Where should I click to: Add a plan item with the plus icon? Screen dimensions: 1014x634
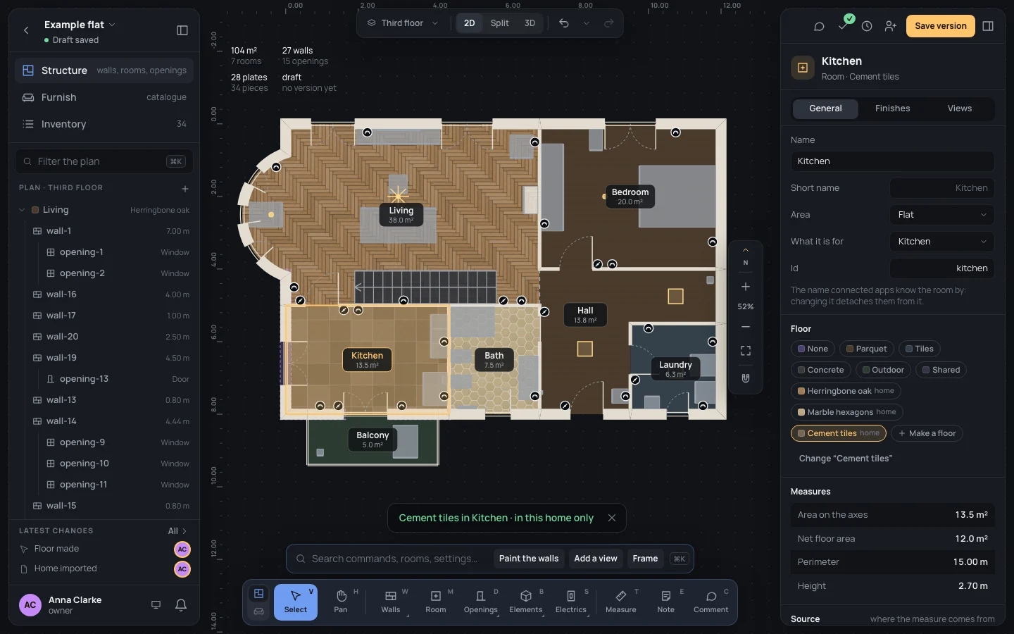(x=185, y=189)
